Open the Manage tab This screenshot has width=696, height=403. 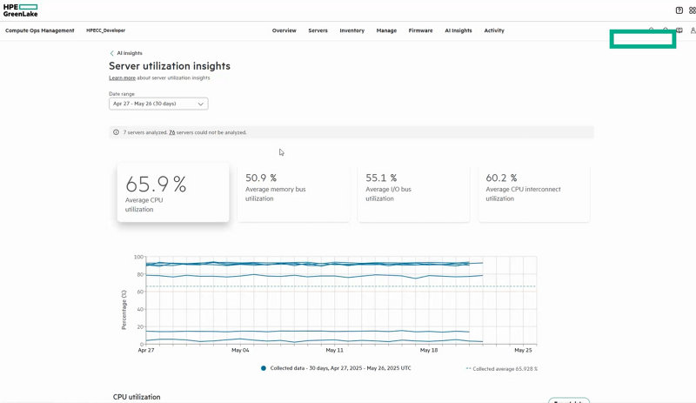386,30
